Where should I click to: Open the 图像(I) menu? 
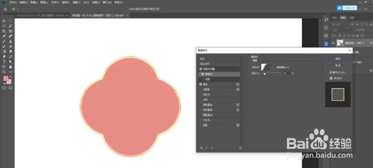click(x=34, y=2)
